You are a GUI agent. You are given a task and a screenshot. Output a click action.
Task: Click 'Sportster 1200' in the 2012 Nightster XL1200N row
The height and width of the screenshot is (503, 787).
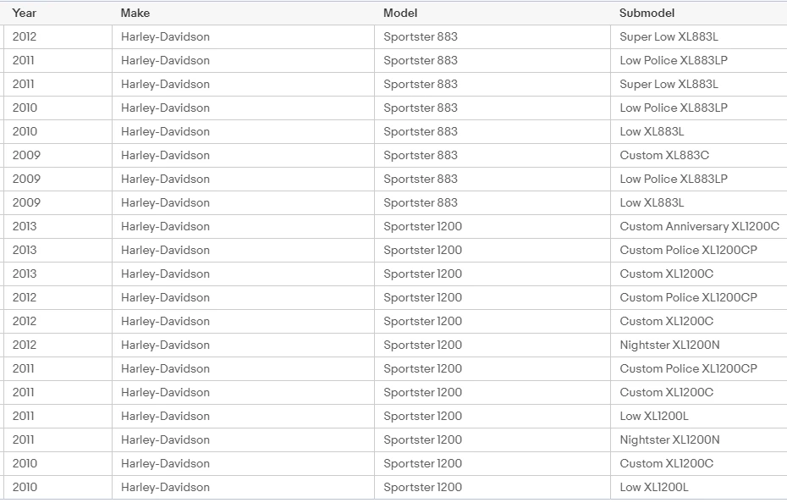click(x=422, y=345)
